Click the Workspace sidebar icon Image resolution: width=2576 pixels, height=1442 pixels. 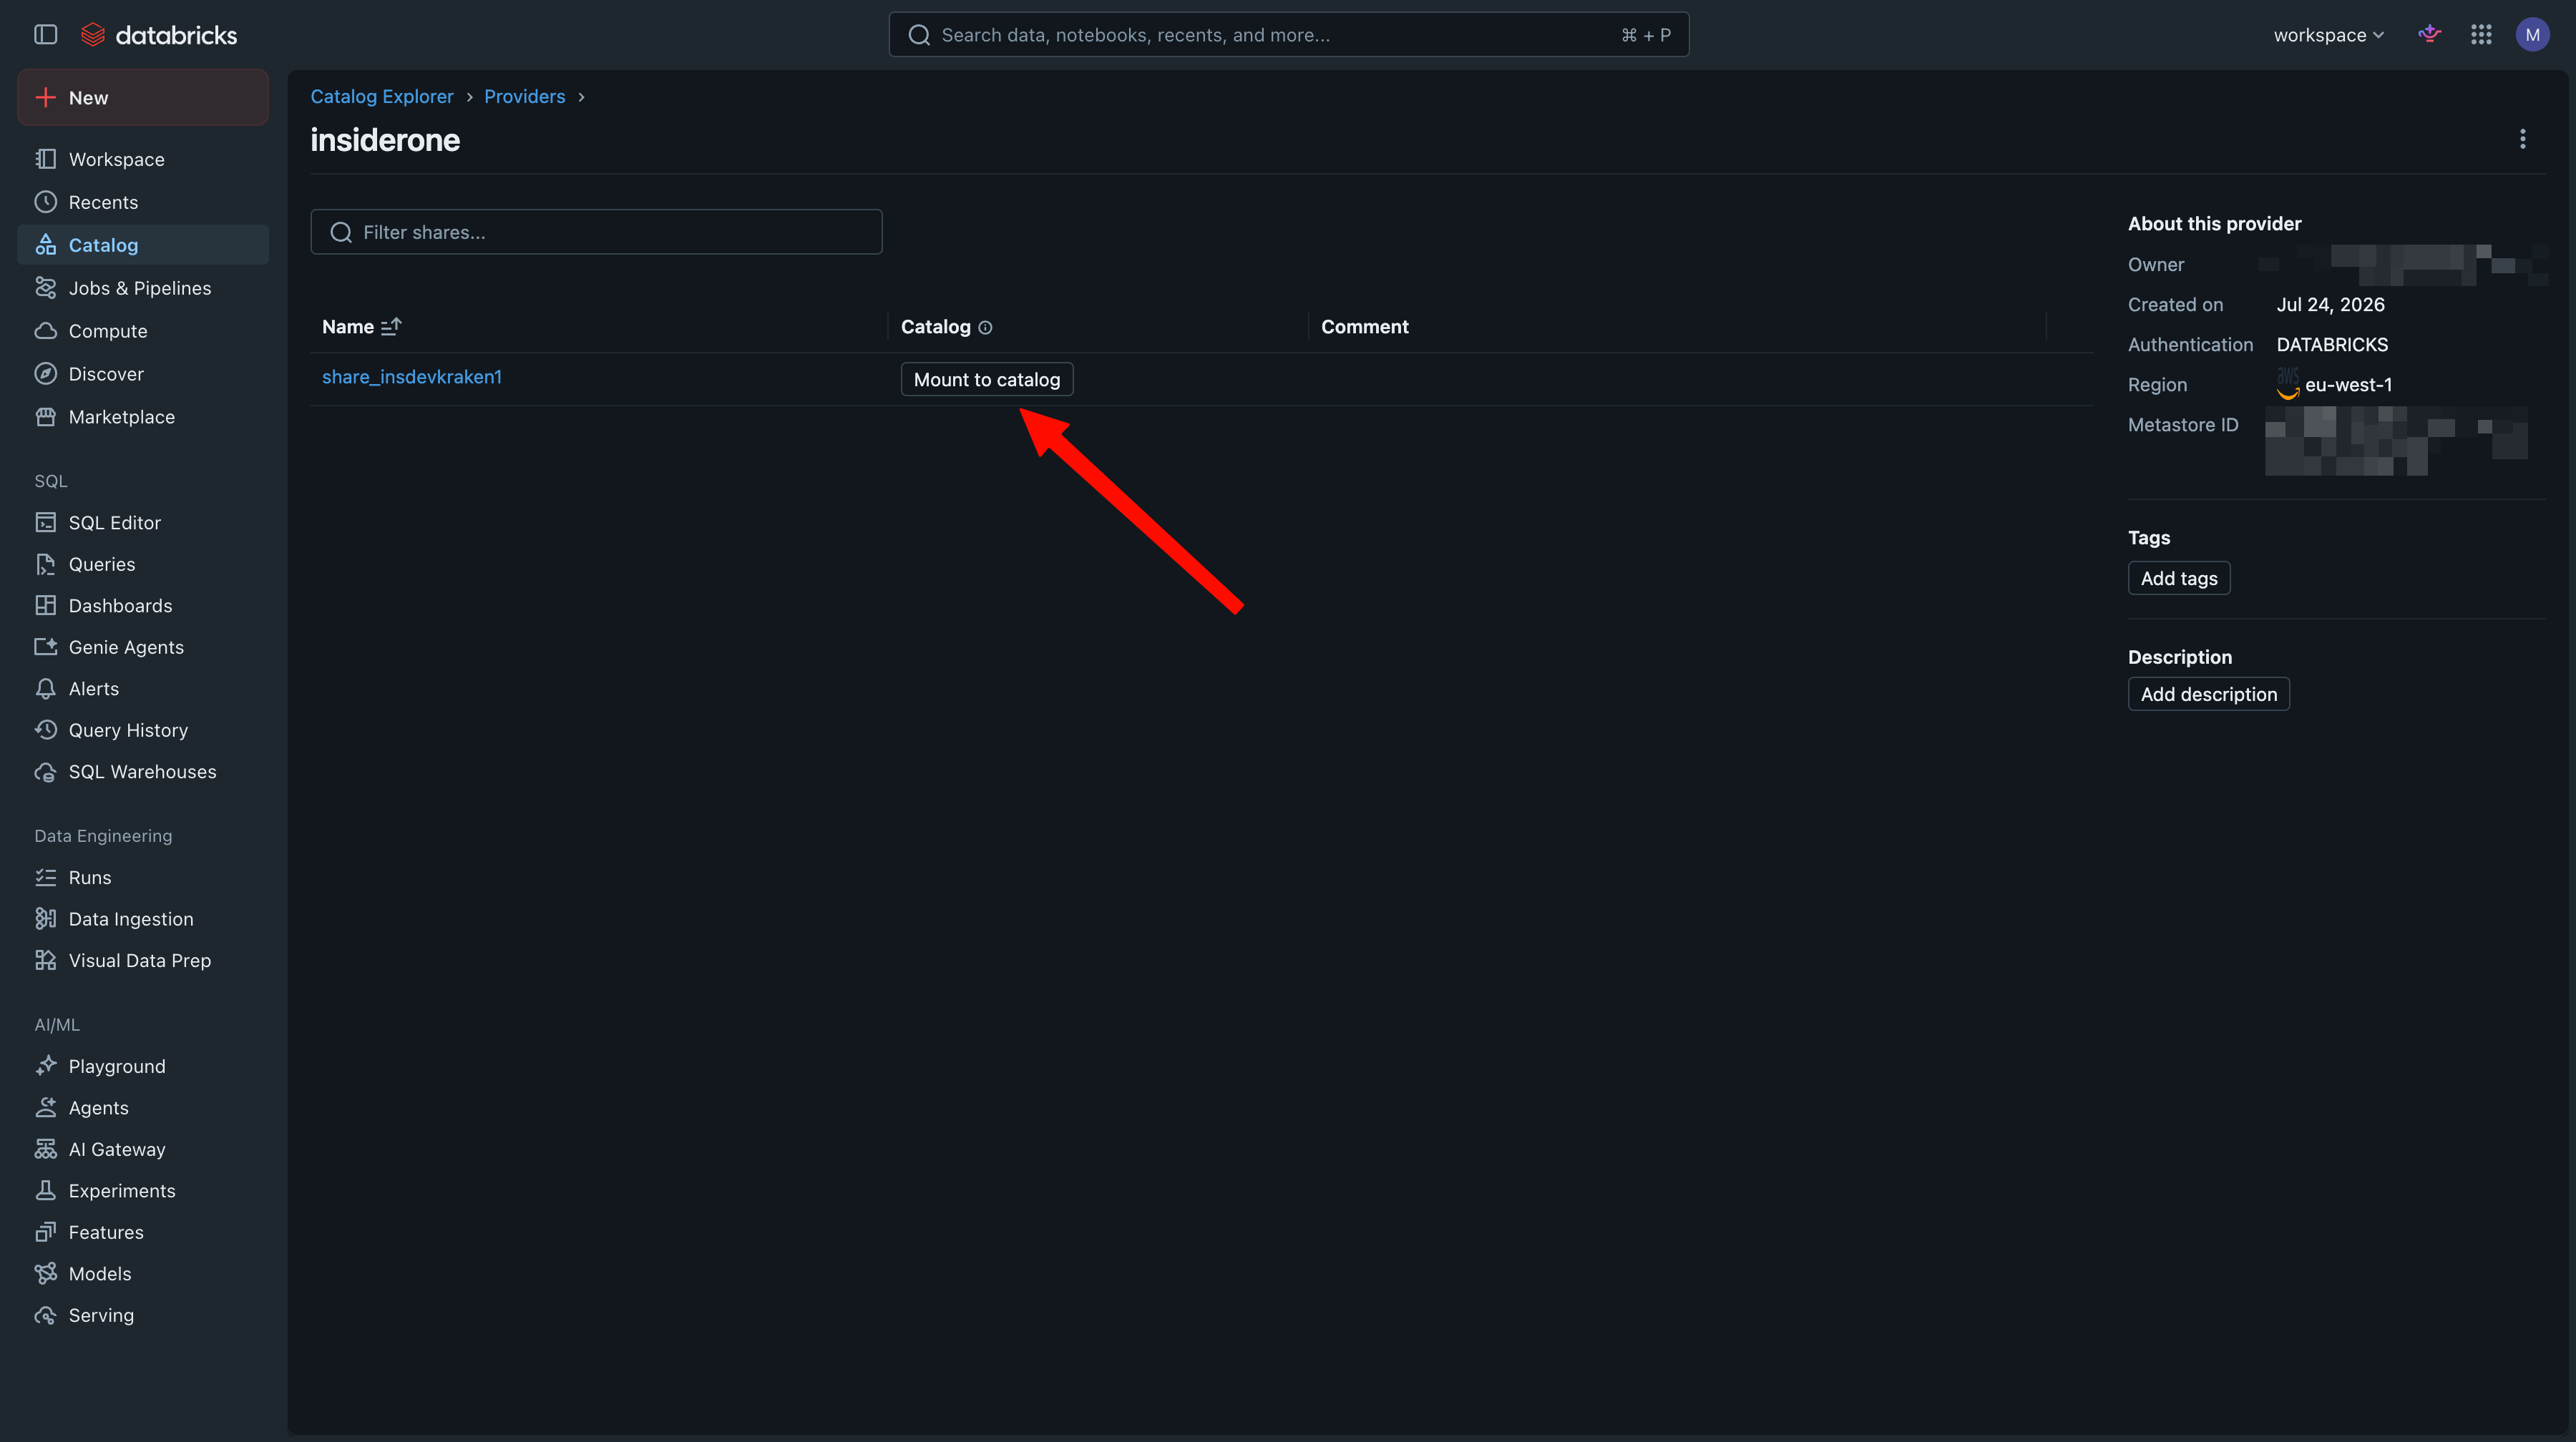[x=46, y=159]
